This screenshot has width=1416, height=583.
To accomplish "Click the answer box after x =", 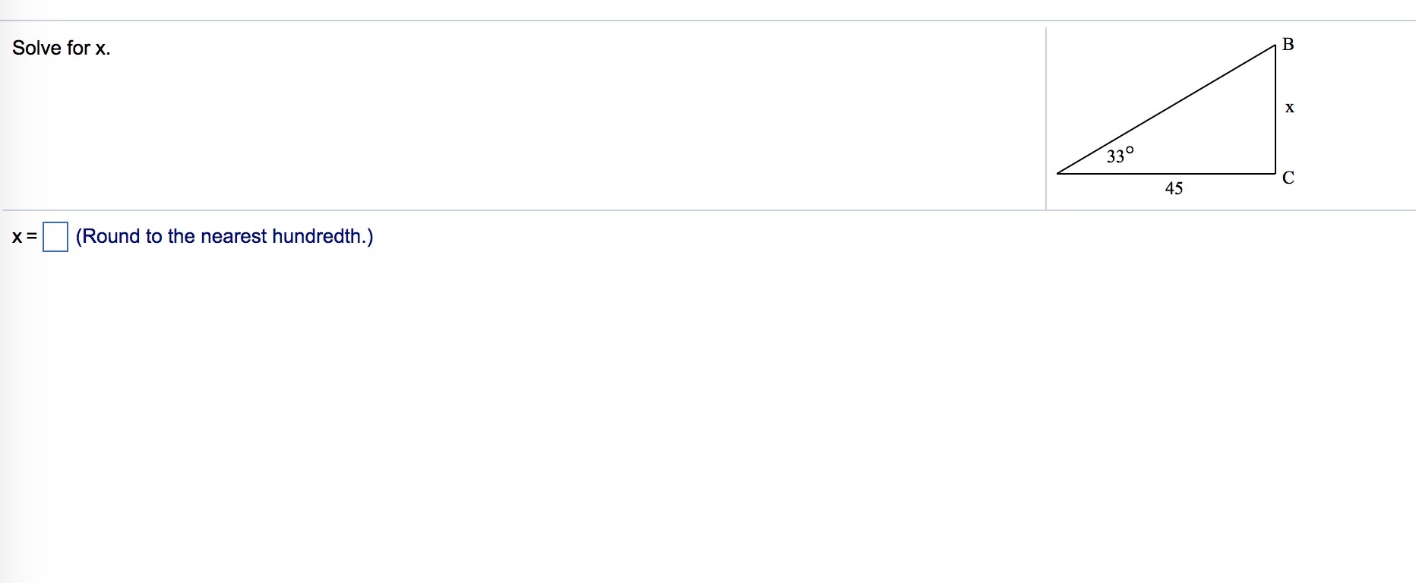I will [55, 236].
